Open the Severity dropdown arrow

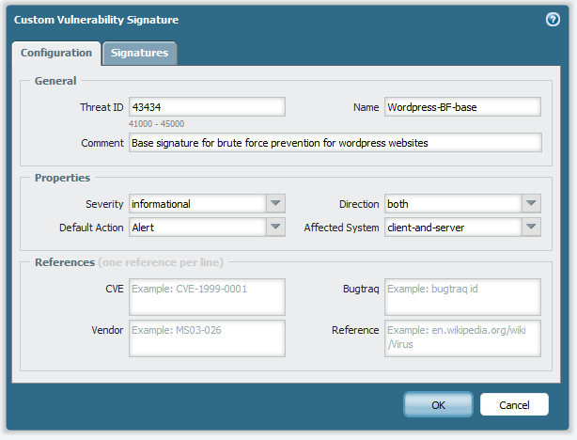pos(275,203)
